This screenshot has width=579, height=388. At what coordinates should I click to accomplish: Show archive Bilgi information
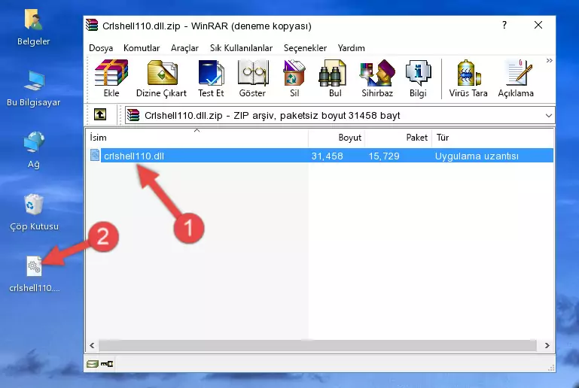pyautogui.click(x=418, y=78)
